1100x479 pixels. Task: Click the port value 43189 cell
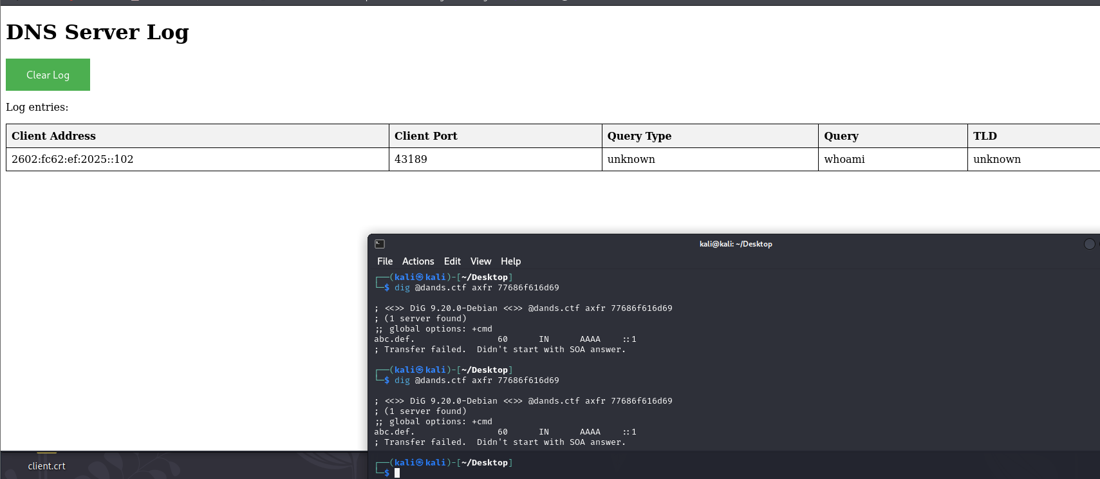411,159
